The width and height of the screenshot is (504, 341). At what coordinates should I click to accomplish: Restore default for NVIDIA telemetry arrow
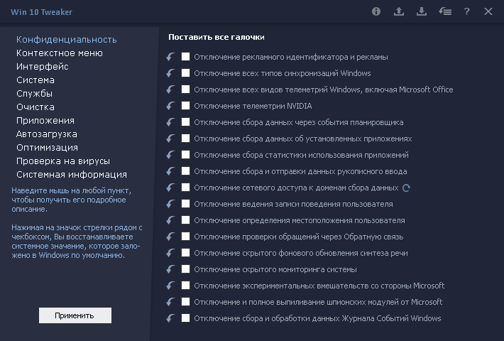point(170,106)
